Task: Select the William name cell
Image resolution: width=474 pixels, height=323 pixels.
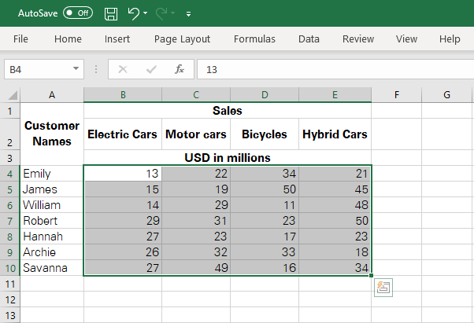Action: tap(52, 205)
